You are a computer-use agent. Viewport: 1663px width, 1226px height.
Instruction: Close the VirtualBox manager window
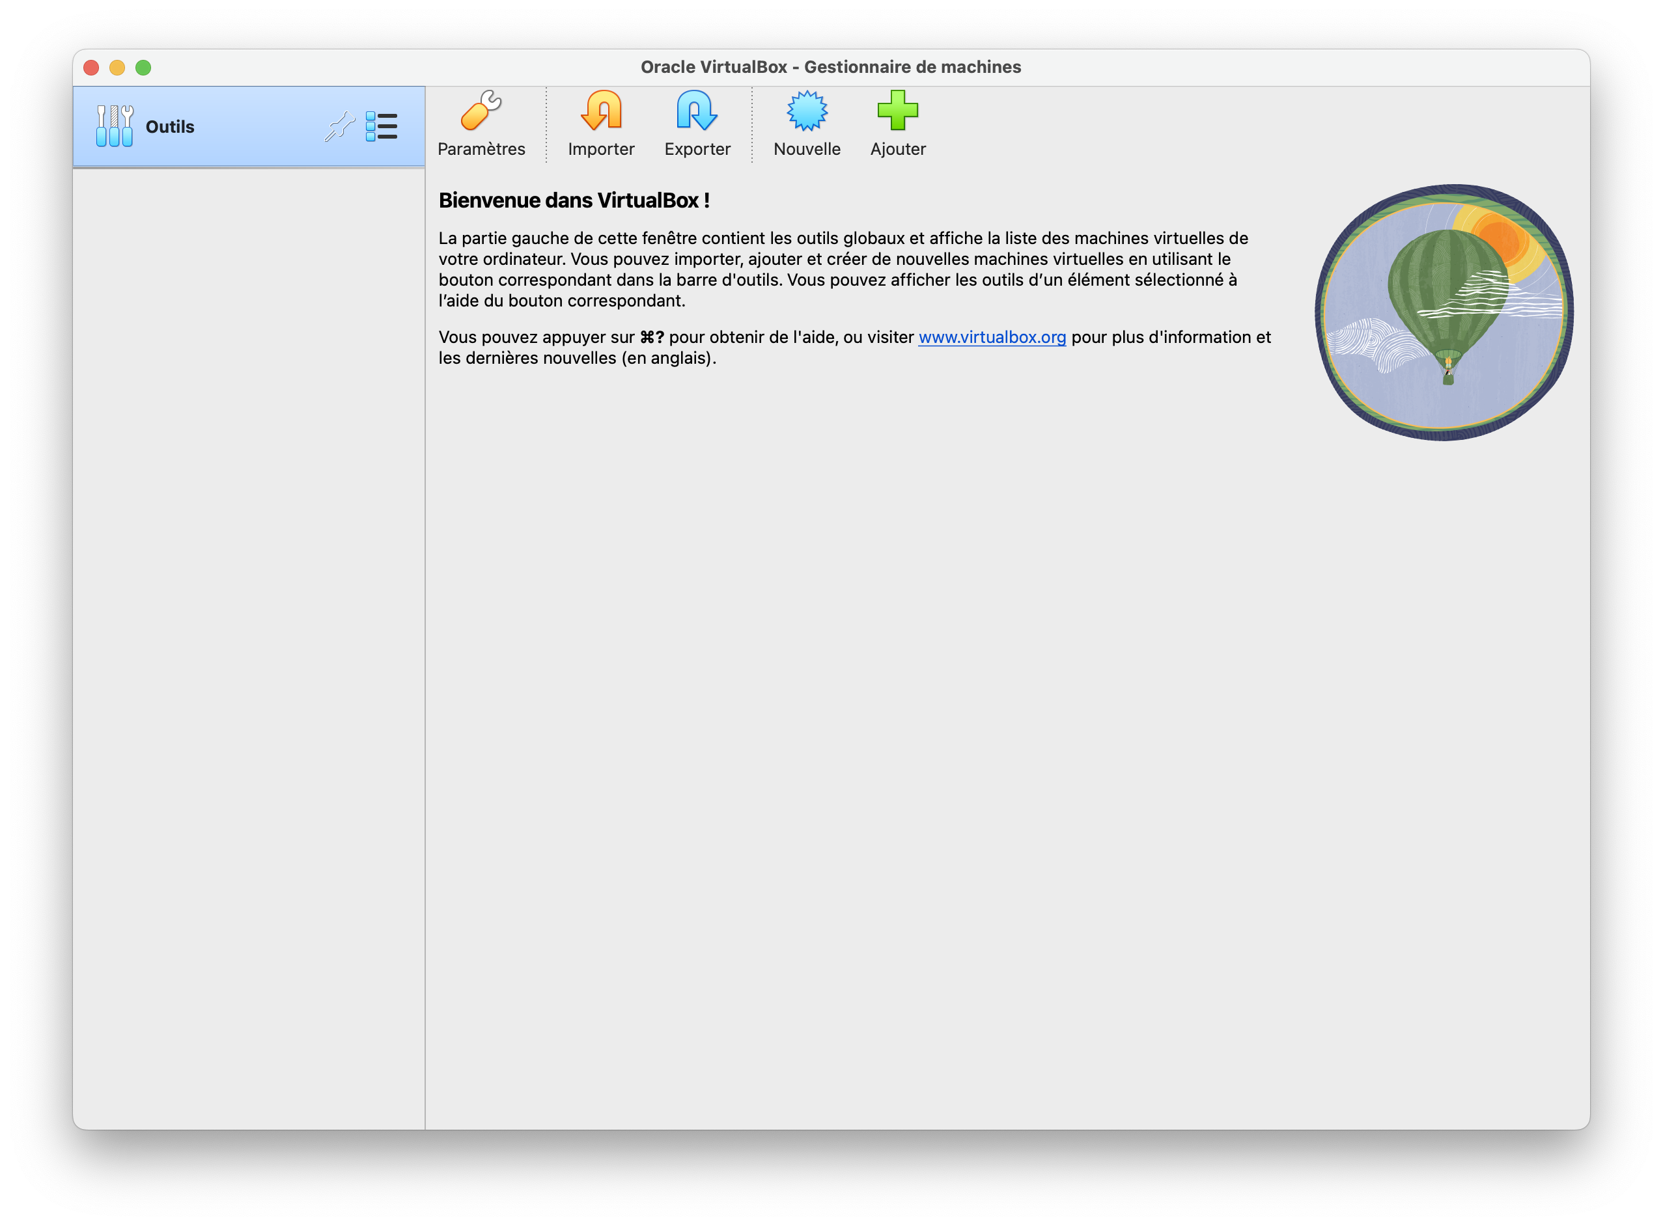(x=91, y=68)
